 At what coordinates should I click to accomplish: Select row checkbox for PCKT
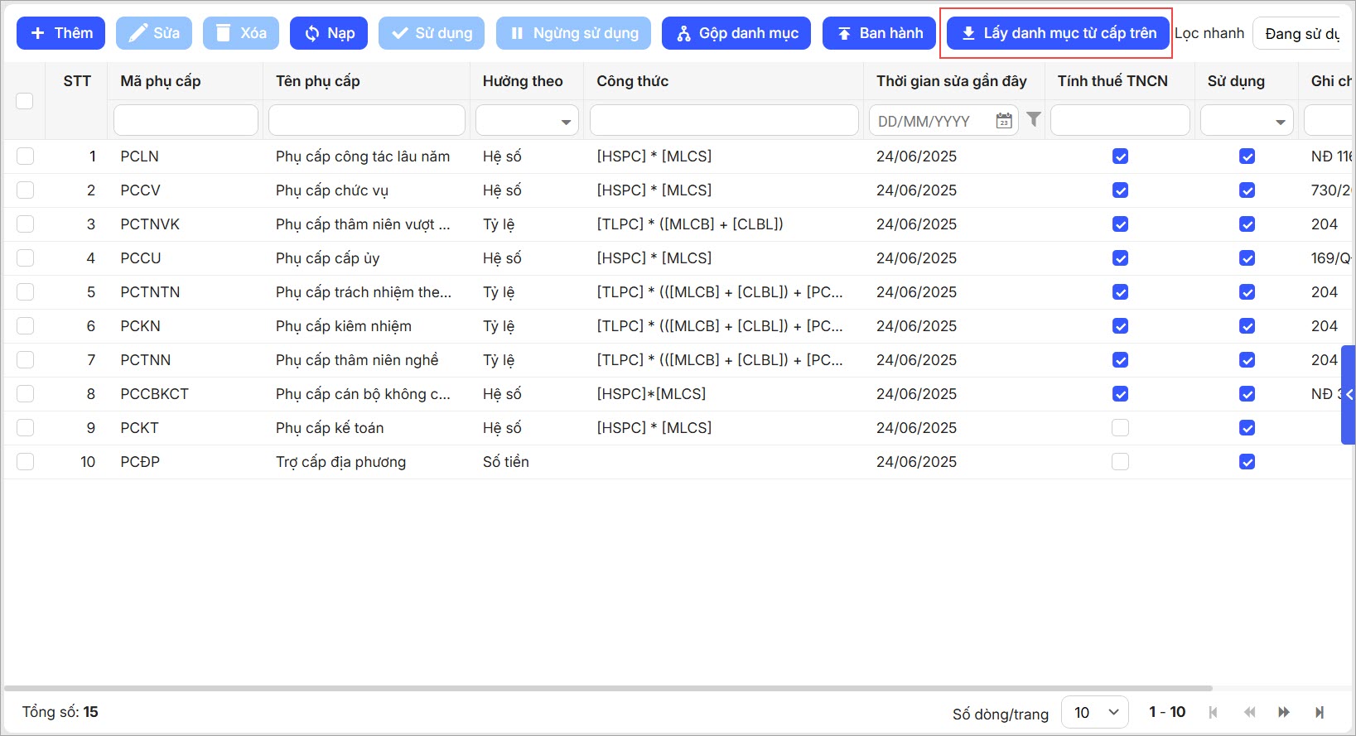click(x=26, y=428)
